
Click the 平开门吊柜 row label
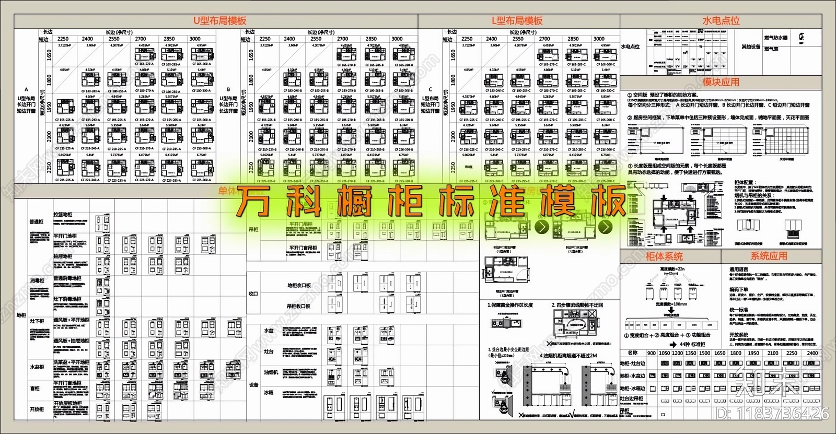click(x=301, y=224)
